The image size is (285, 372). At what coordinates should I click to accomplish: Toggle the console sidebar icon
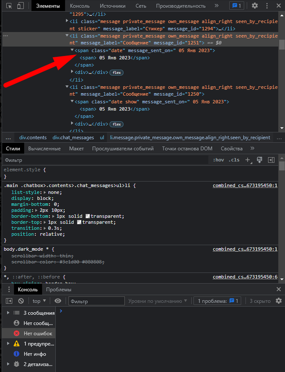point(9,301)
